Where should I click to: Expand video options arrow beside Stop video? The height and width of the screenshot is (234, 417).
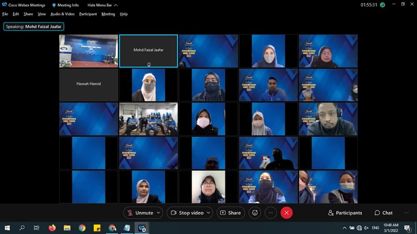(x=208, y=213)
